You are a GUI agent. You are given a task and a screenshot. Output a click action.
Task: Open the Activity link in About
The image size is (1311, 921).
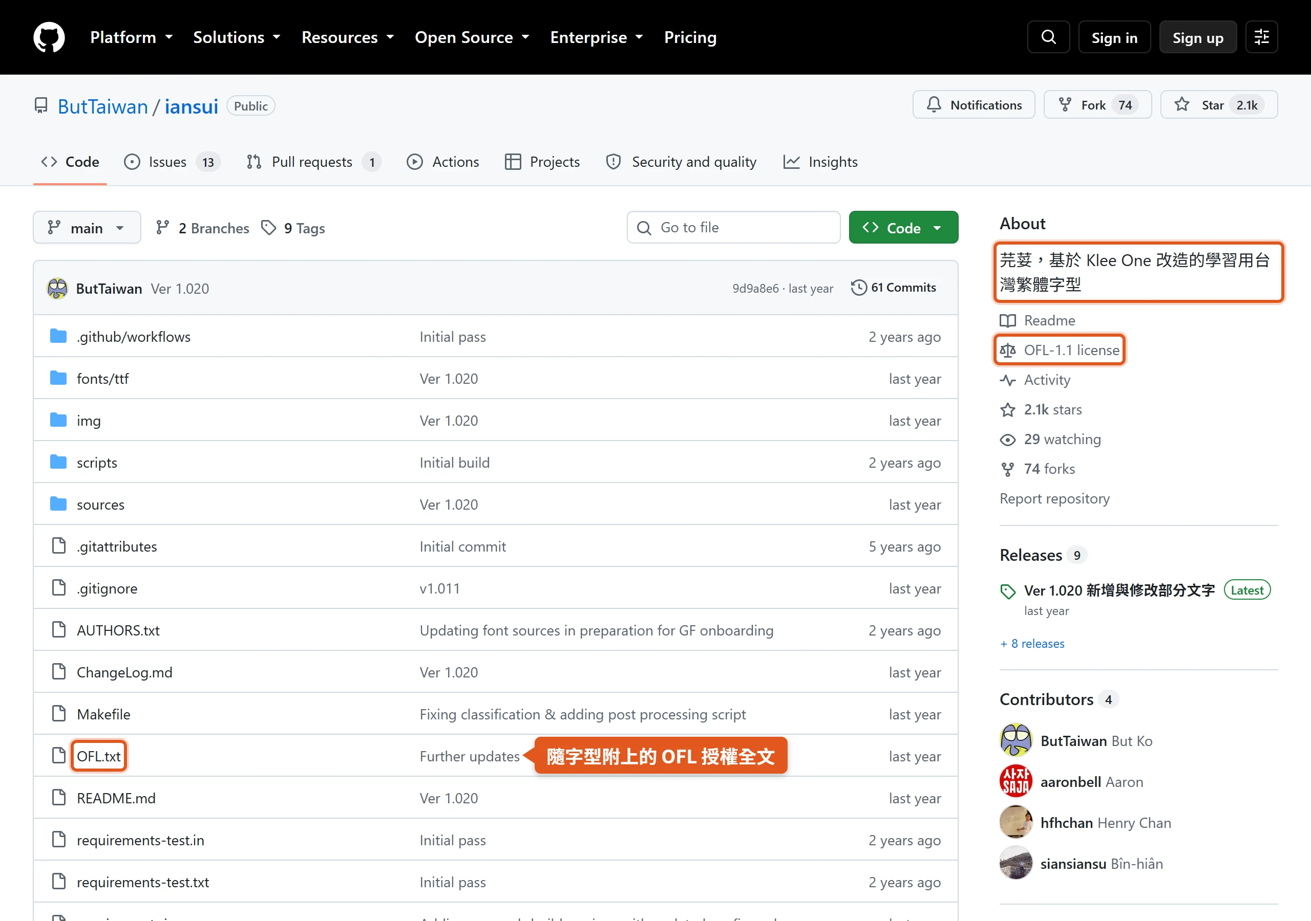1035,380
